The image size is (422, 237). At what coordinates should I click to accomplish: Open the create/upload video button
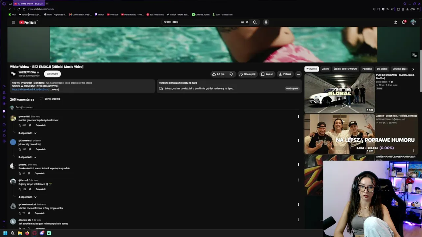click(x=396, y=22)
